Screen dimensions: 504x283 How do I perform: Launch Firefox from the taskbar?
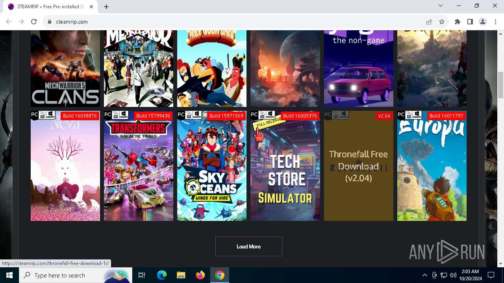(x=200, y=275)
